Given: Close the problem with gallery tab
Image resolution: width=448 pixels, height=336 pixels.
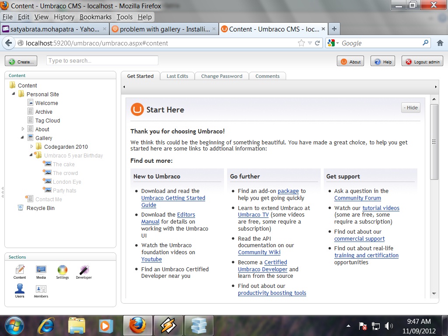Looking at the screenshot, I should pyautogui.click(x=213, y=29).
